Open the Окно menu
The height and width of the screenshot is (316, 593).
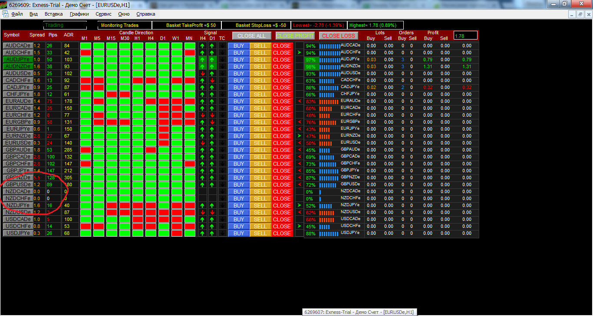coord(124,14)
